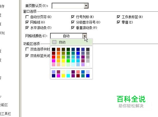Choose the lime yellow-green color swatch

click(63, 57)
